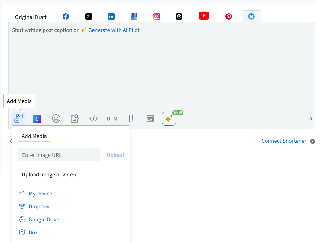Select Google Drive as upload source
This screenshot has width=320, height=243.
[44, 220]
